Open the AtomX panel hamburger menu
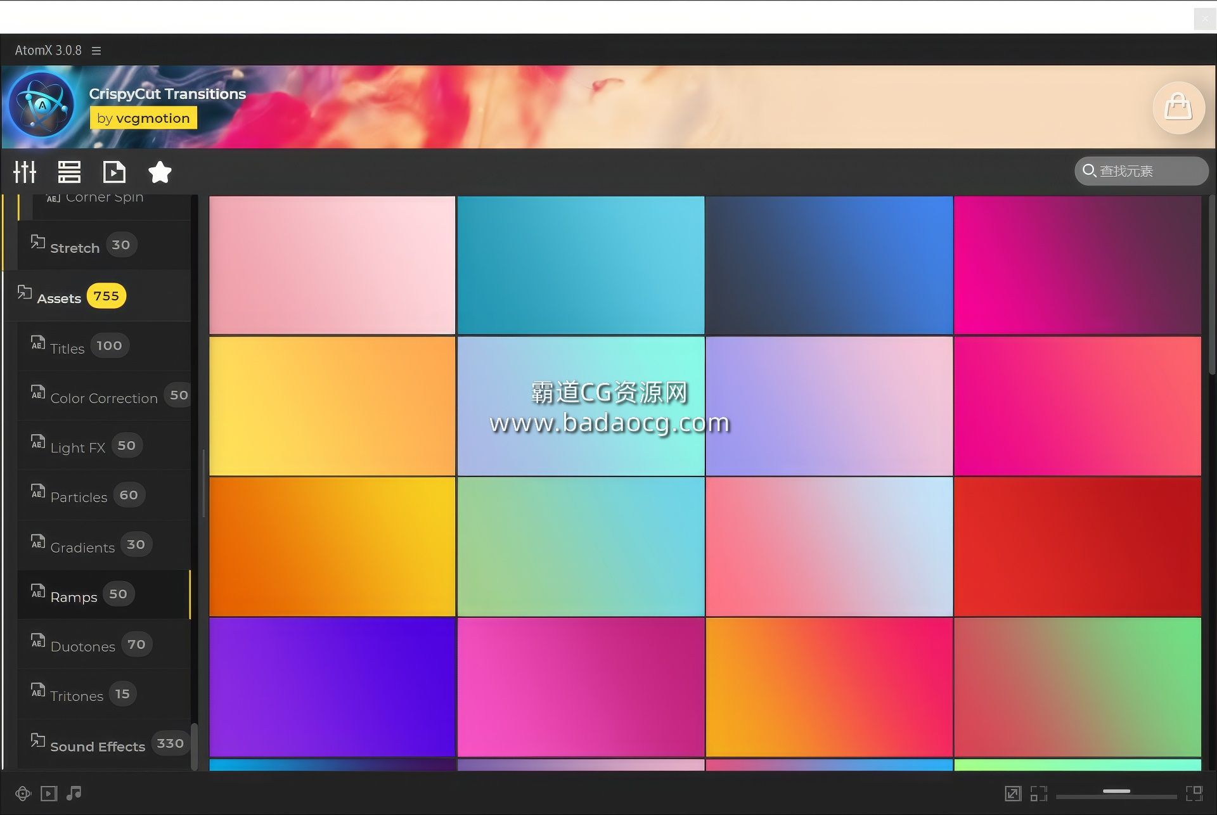 pyautogui.click(x=96, y=51)
